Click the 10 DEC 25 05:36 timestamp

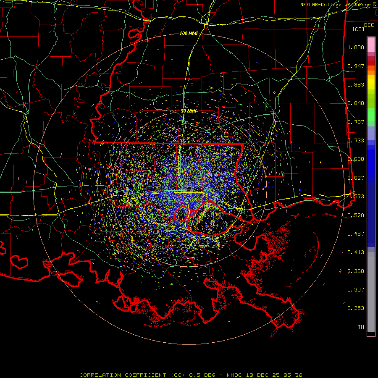tap(274, 375)
